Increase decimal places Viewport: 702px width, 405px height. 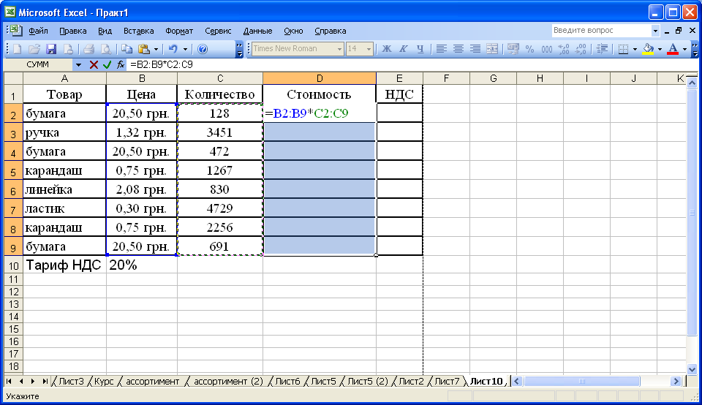[564, 49]
